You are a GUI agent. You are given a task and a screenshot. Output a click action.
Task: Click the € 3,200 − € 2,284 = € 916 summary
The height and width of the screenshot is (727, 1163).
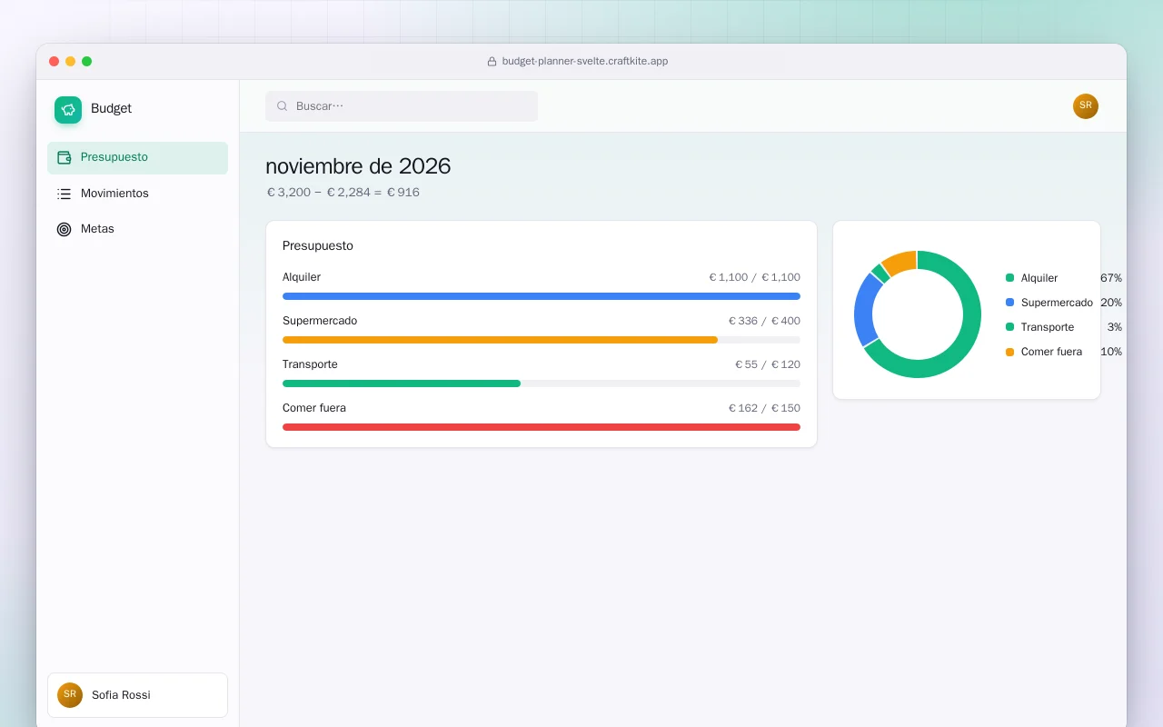pos(343,193)
